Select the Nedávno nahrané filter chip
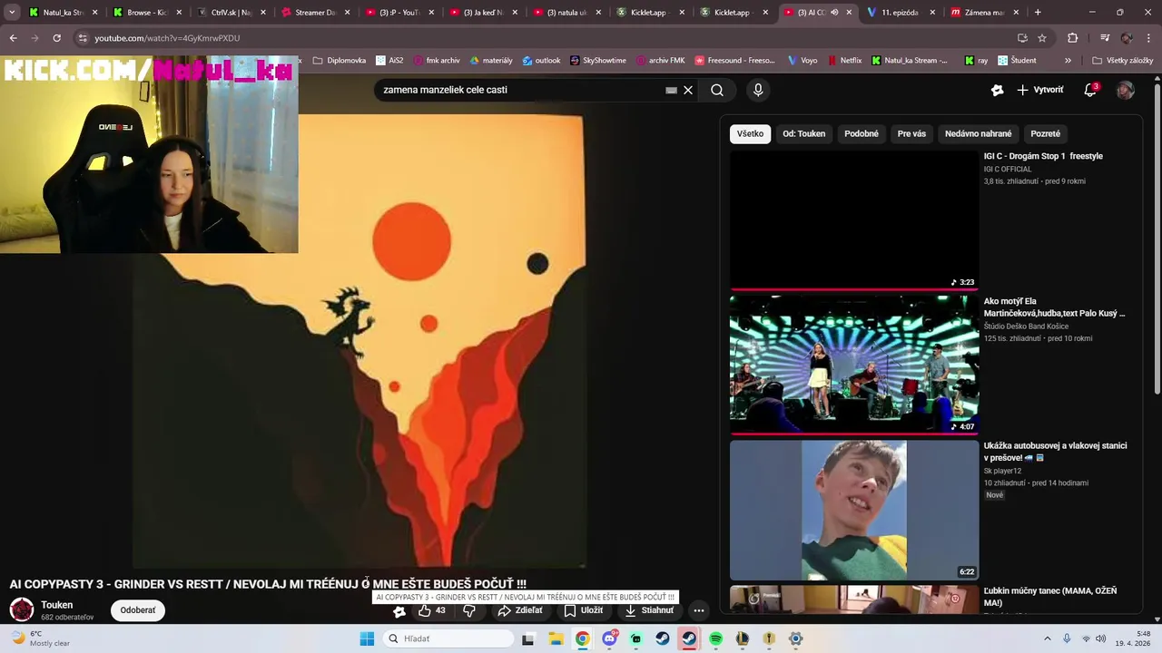The height and width of the screenshot is (653, 1162). (x=978, y=133)
